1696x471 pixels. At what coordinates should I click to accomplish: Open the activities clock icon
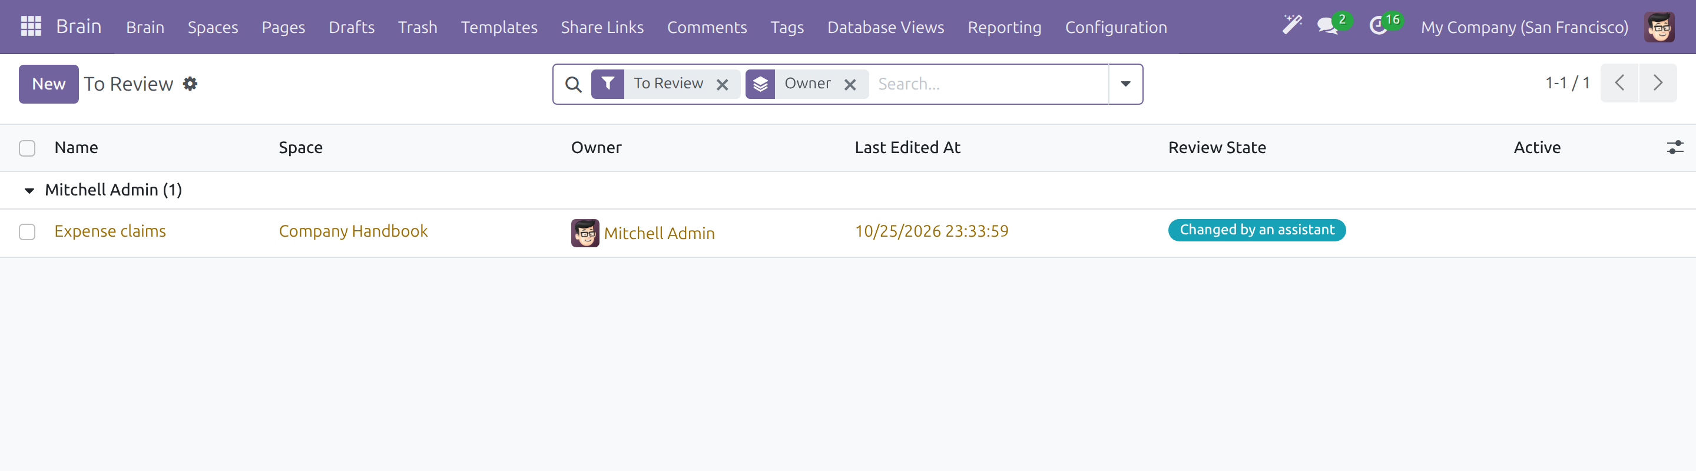click(x=1377, y=26)
